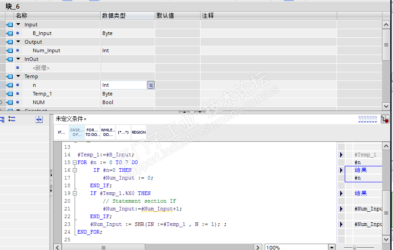Click the 注释 column header

[x=268, y=15]
